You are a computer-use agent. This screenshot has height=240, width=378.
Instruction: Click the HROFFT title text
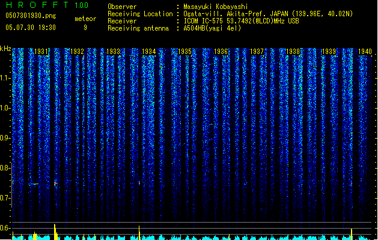pyautogui.click(x=37, y=5)
